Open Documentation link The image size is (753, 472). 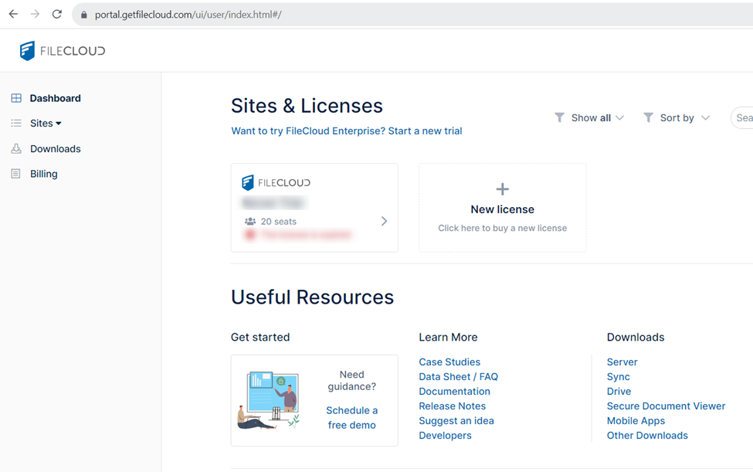454,392
